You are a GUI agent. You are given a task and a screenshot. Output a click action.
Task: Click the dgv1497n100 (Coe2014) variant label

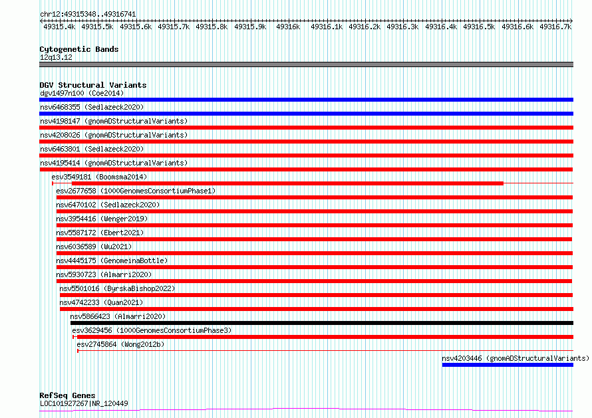82,93
